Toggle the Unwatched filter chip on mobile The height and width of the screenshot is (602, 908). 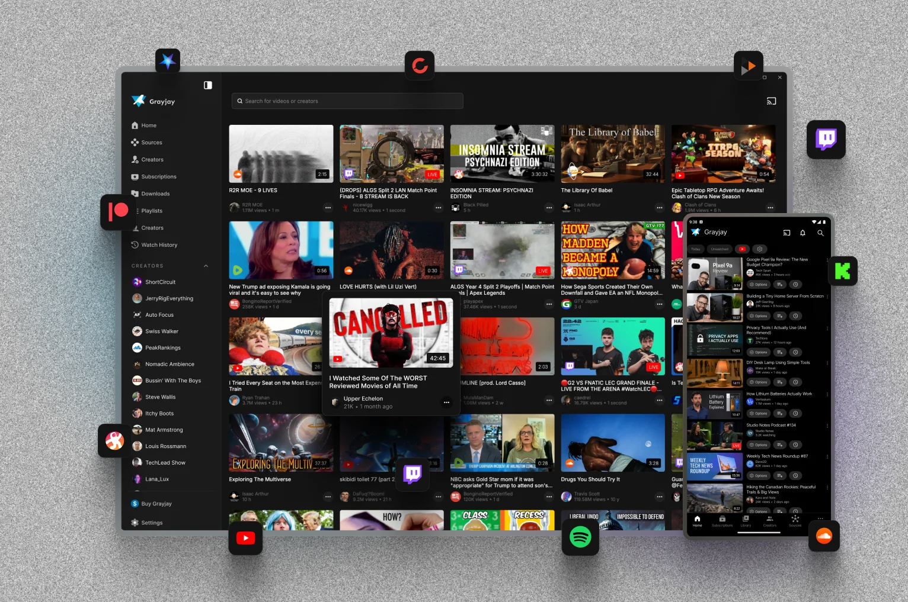point(720,249)
